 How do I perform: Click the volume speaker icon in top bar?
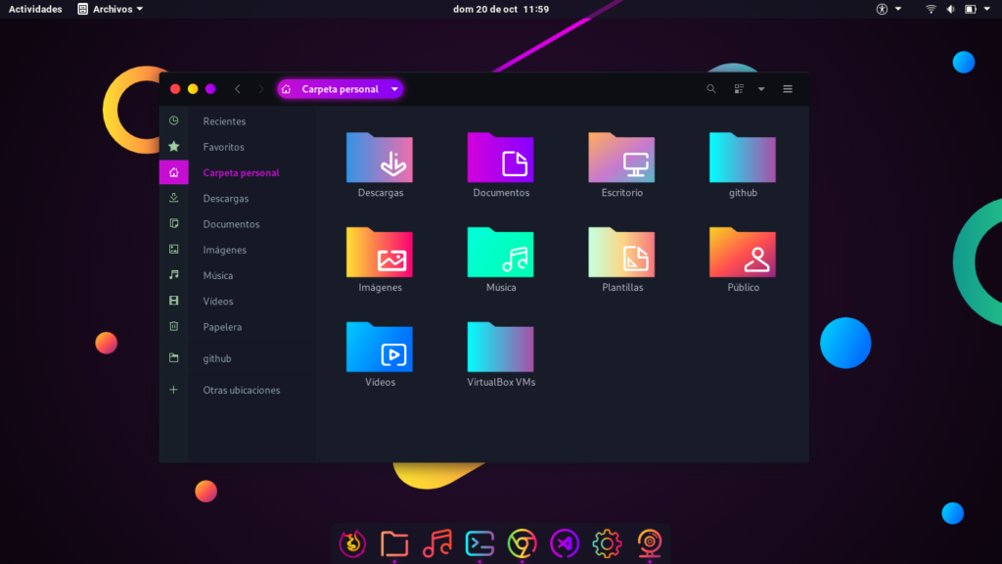(951, 9)
